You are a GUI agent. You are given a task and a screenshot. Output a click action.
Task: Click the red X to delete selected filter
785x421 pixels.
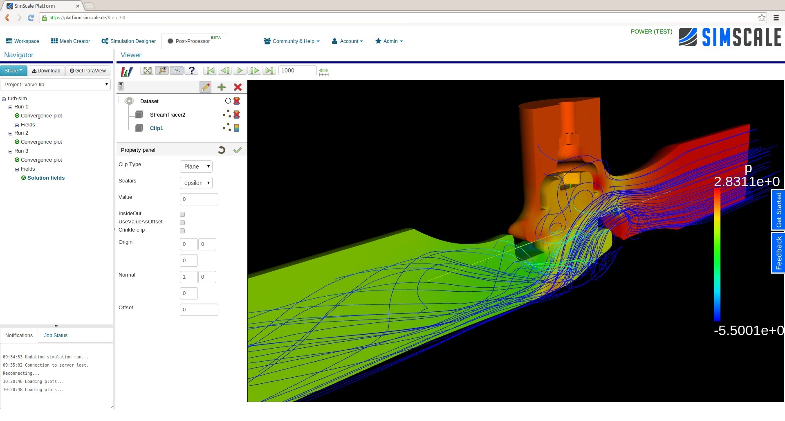tap(238, 87)
